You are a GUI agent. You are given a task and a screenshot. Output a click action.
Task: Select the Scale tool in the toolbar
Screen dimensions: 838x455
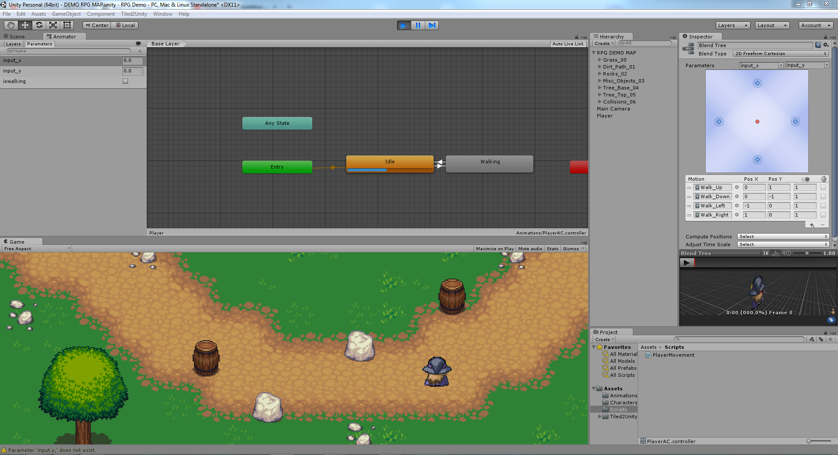pyautogui.click(x=53, y=25)
